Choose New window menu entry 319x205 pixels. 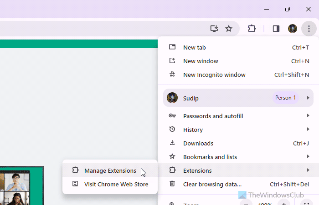coord(238,61)
